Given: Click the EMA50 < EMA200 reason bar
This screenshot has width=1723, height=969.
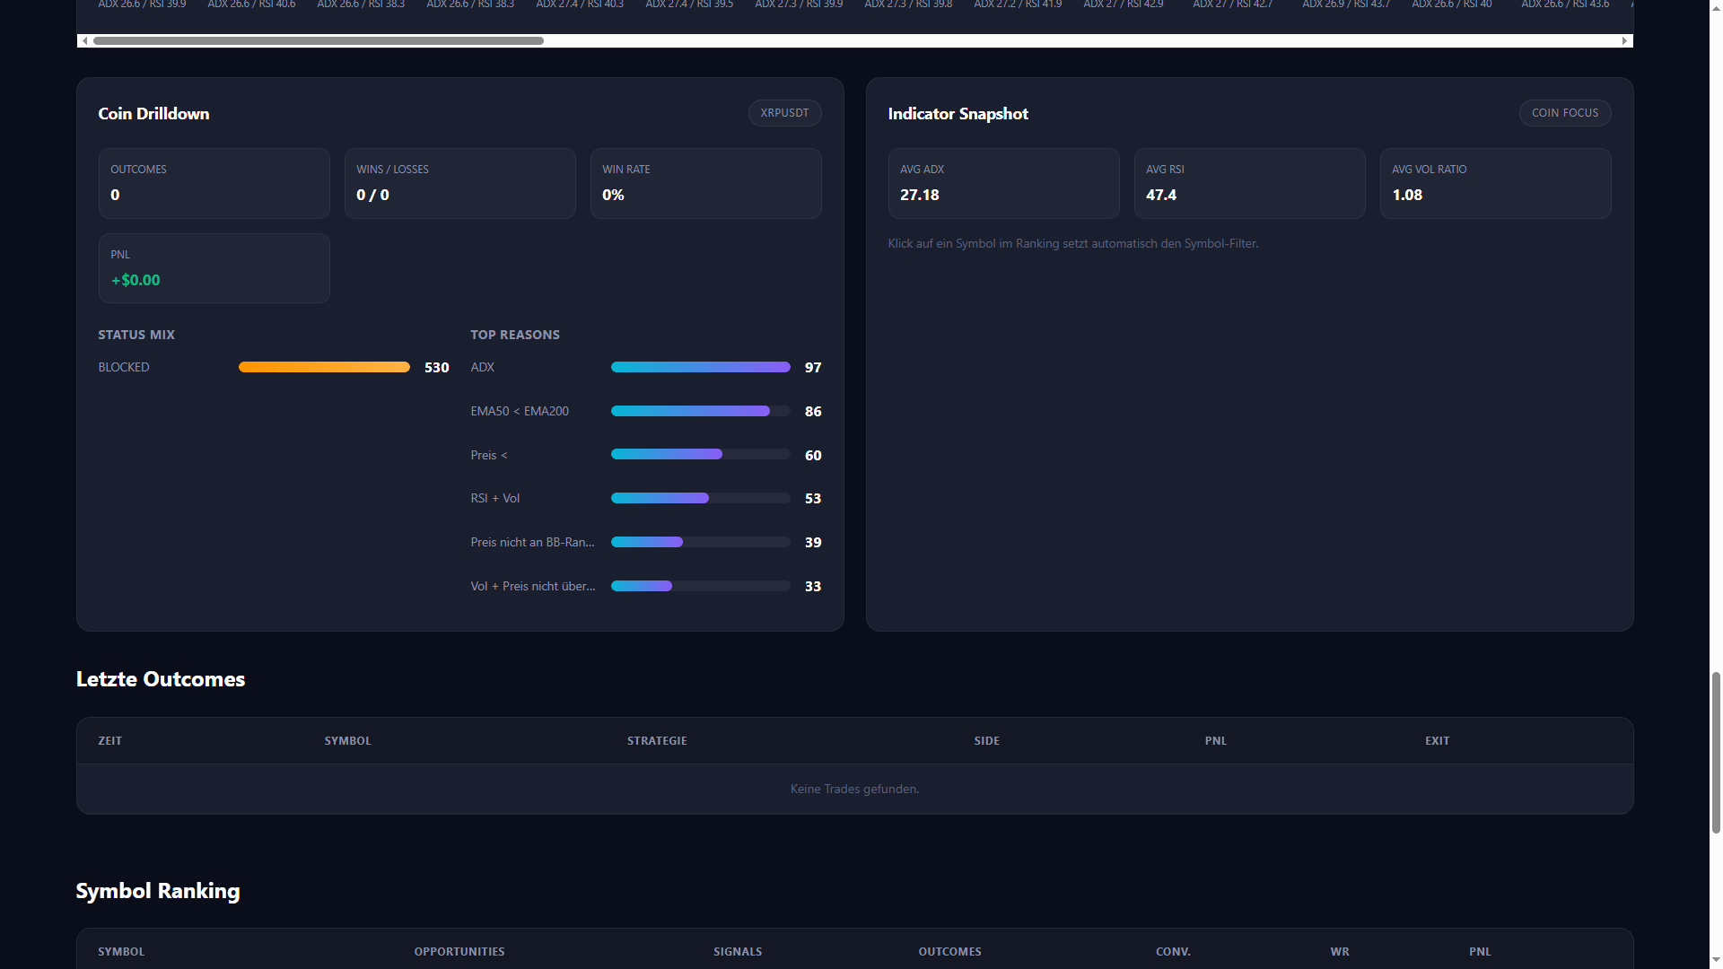Looking at the screenshot, I should point(691,411).
